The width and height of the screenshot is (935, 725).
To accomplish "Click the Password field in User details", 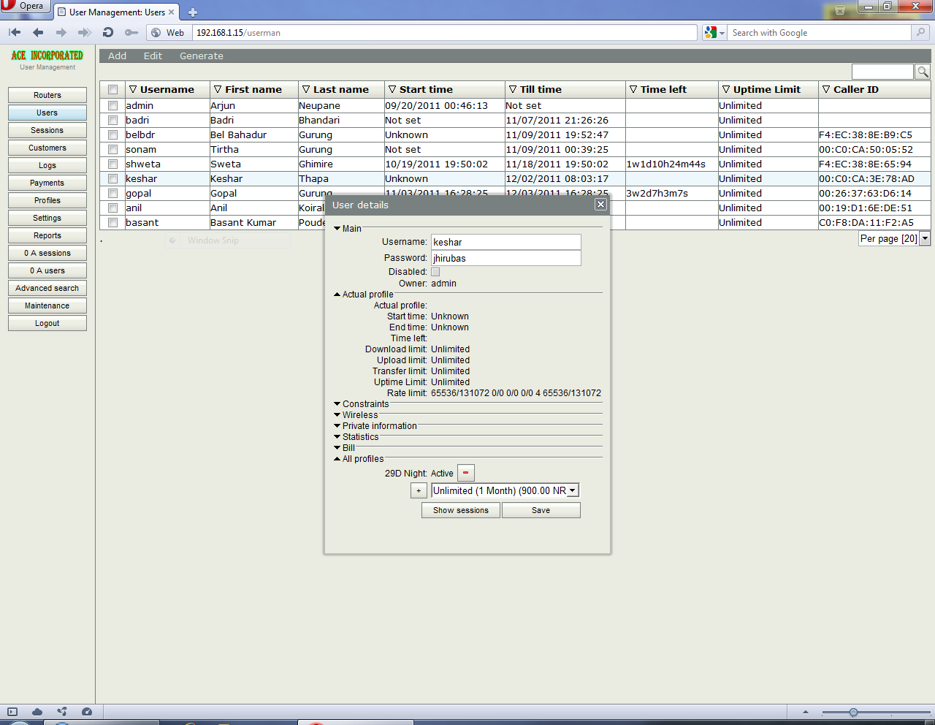I will (x=506, y=258).
